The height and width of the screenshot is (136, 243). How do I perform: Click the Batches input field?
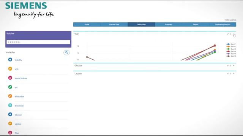pyautogui.click(x=38, y=42)
